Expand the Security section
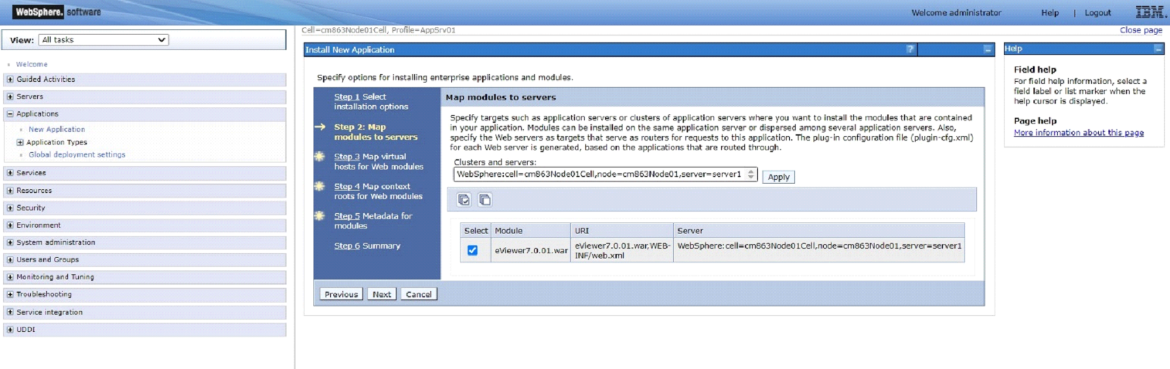Viewport: 1170px width, 369px height. [10, 208]
